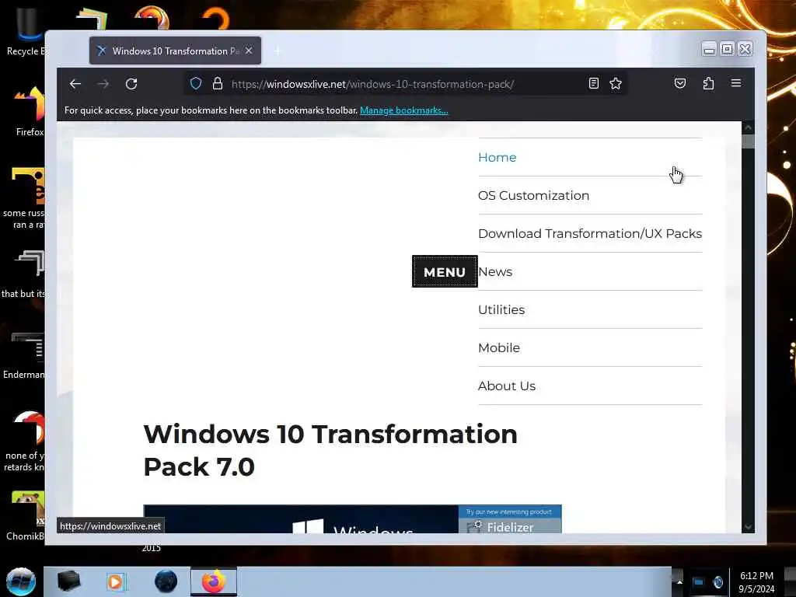Click the Fidelizer product banner

pyautogui.click(x=510, y=520)
